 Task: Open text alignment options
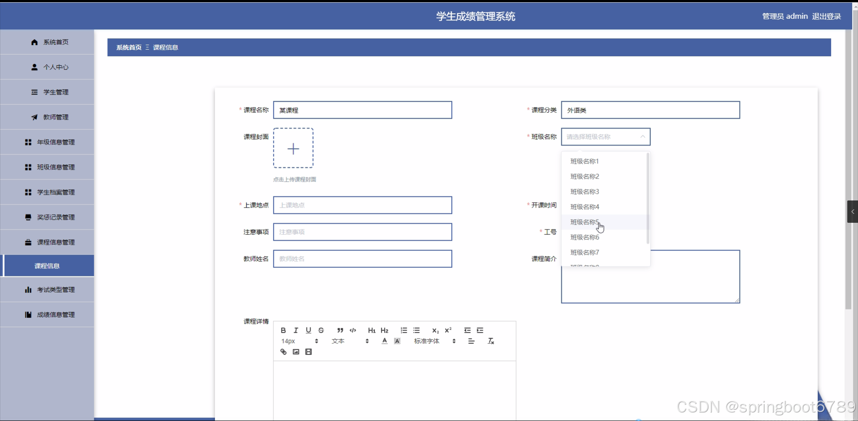point(471,341)
